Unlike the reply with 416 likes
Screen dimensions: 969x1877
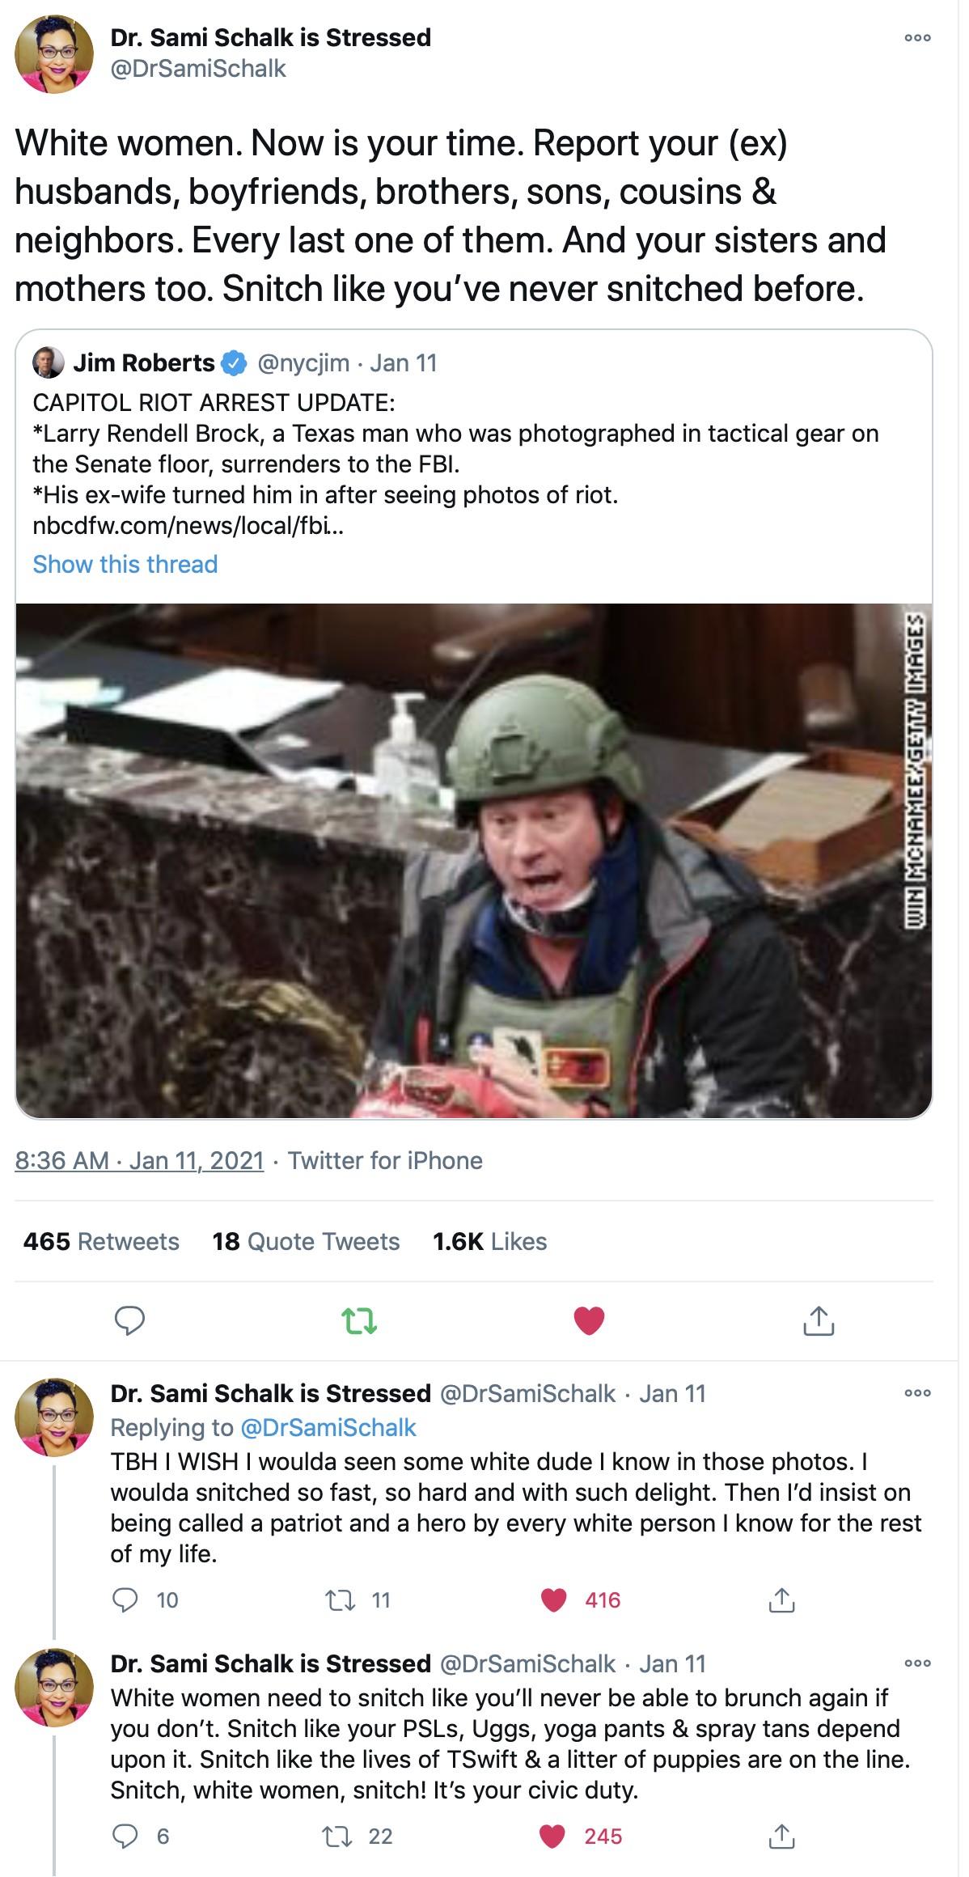(554, 1599)
